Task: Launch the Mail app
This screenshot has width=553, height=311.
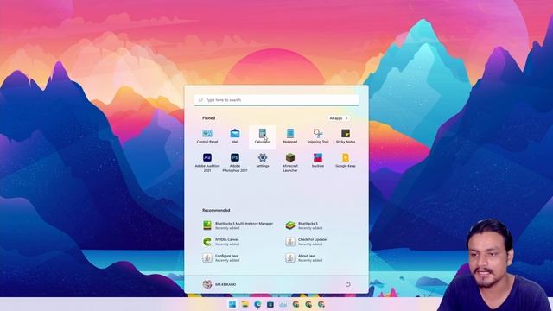Action: pos(235,136)
